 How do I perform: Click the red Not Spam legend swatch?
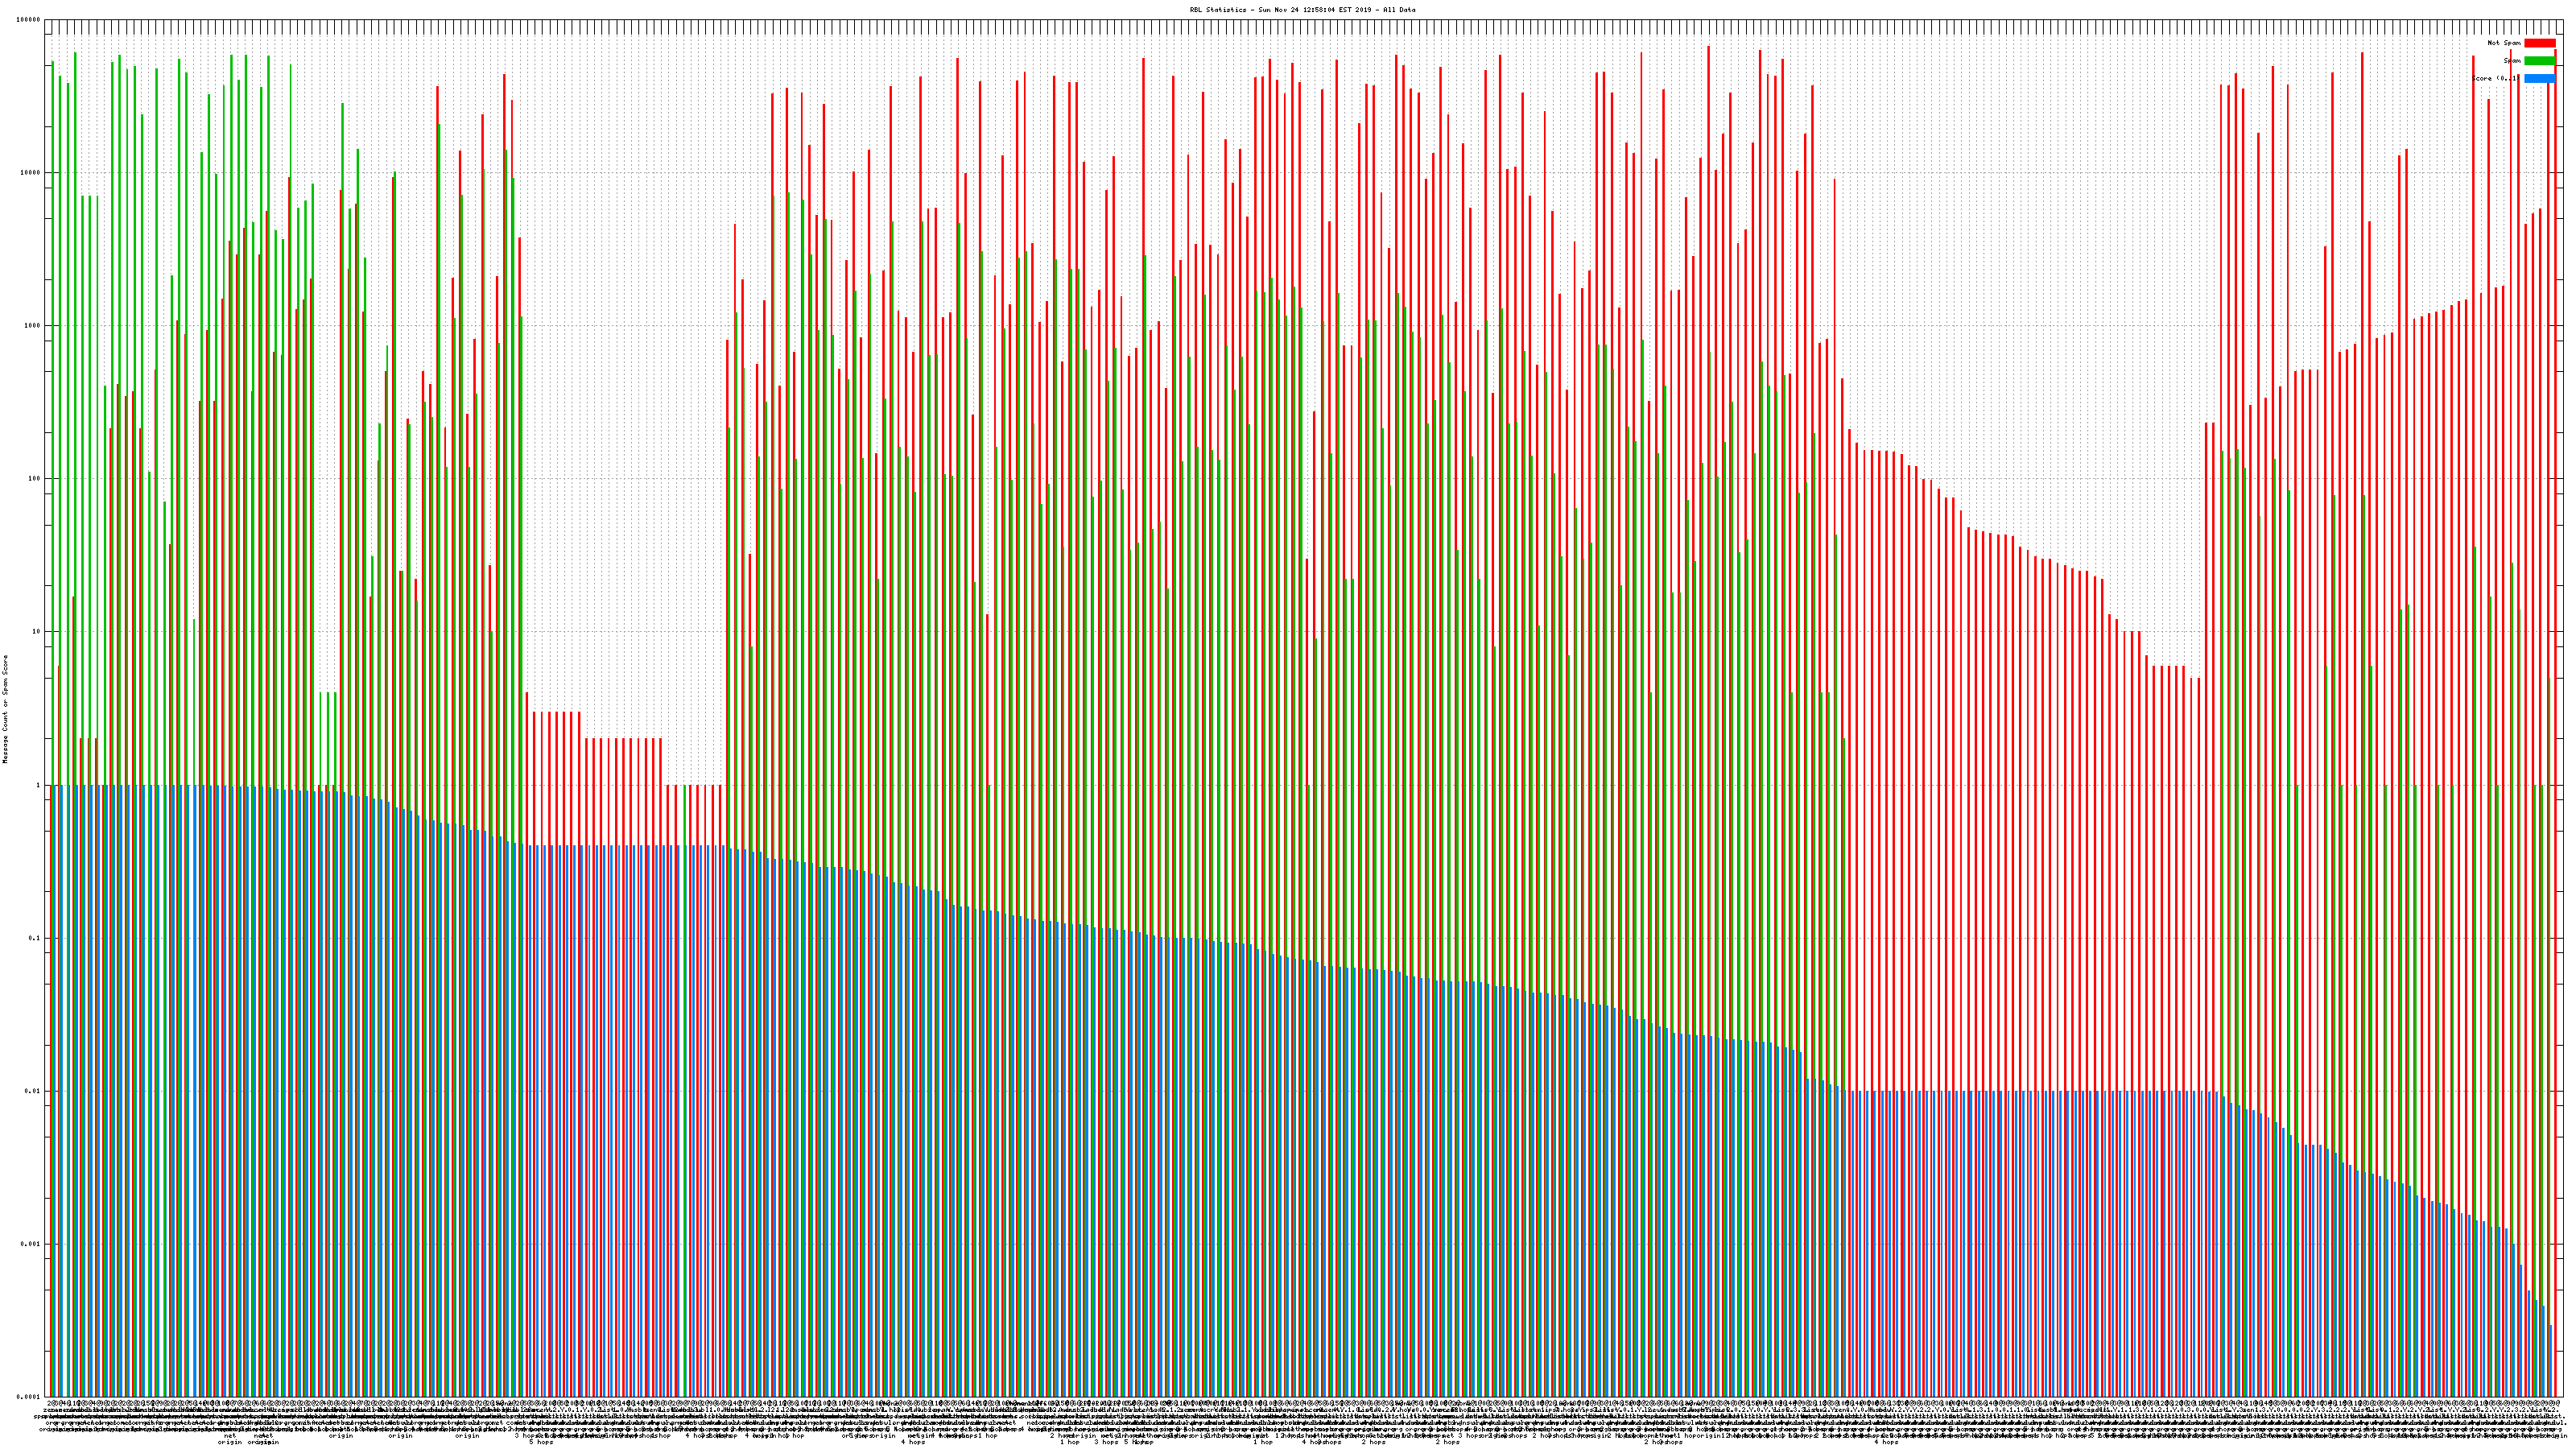click(2539, 43)
